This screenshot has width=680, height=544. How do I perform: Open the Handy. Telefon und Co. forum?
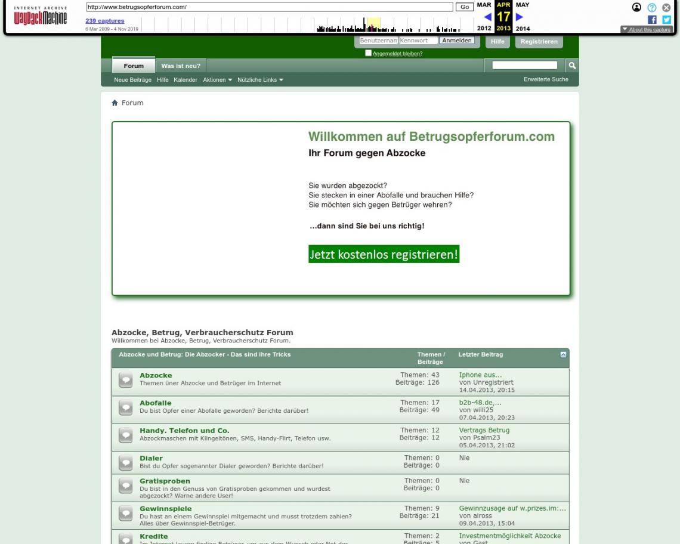click(184, 431)
